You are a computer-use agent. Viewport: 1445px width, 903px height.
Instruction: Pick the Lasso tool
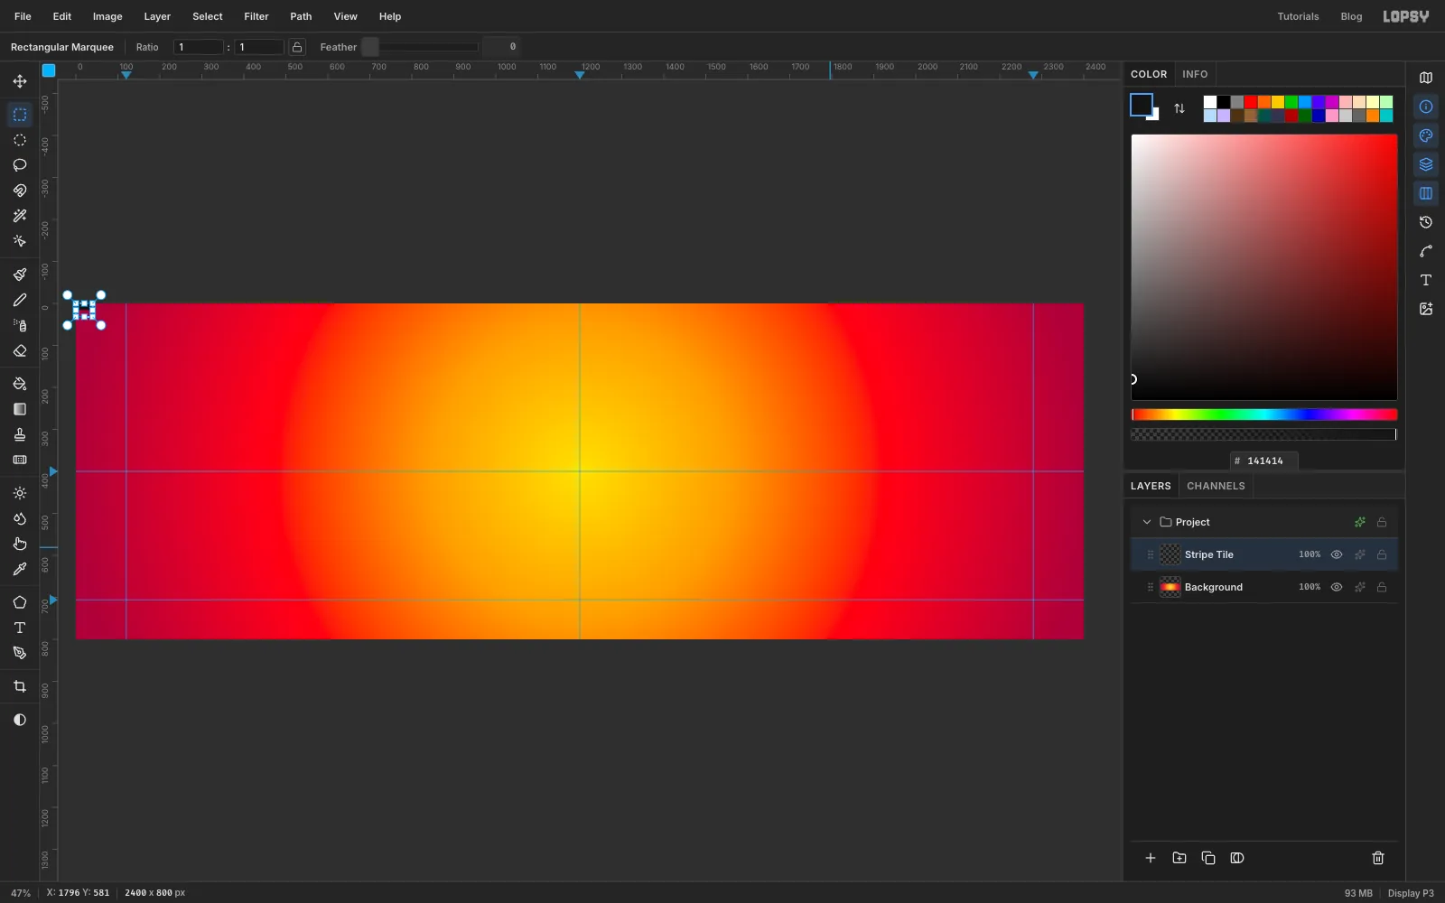(20, 165)
